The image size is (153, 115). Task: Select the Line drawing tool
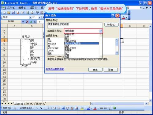coord(37,108)
